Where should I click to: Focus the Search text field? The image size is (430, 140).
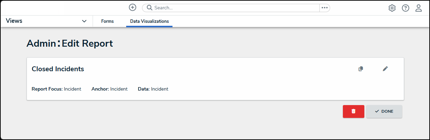[x=235, y=8]
